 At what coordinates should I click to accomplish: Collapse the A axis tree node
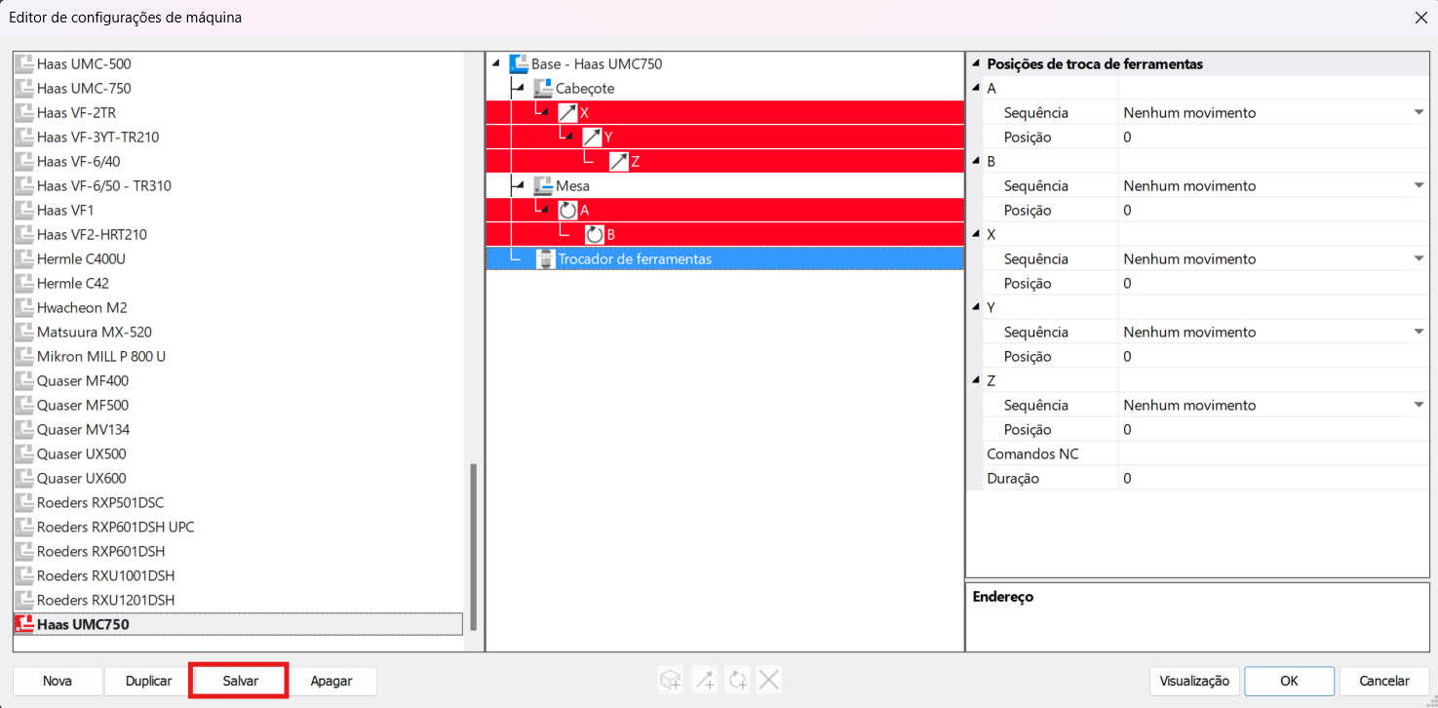[545, 211]
